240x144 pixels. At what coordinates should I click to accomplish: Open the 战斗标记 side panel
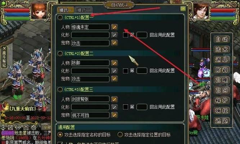(4, 57)
